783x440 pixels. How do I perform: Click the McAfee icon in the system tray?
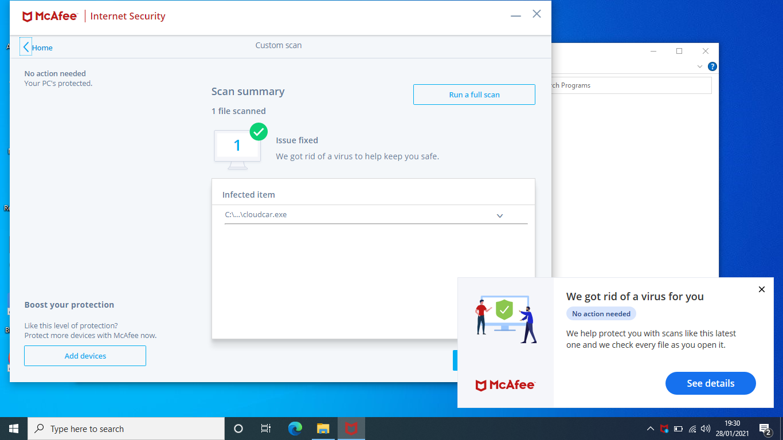coord(664,429)
